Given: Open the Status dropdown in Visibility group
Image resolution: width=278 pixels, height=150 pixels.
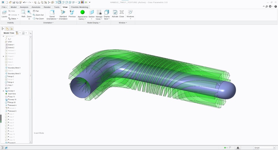Looking at the screenshot, I should click(13, 18).
